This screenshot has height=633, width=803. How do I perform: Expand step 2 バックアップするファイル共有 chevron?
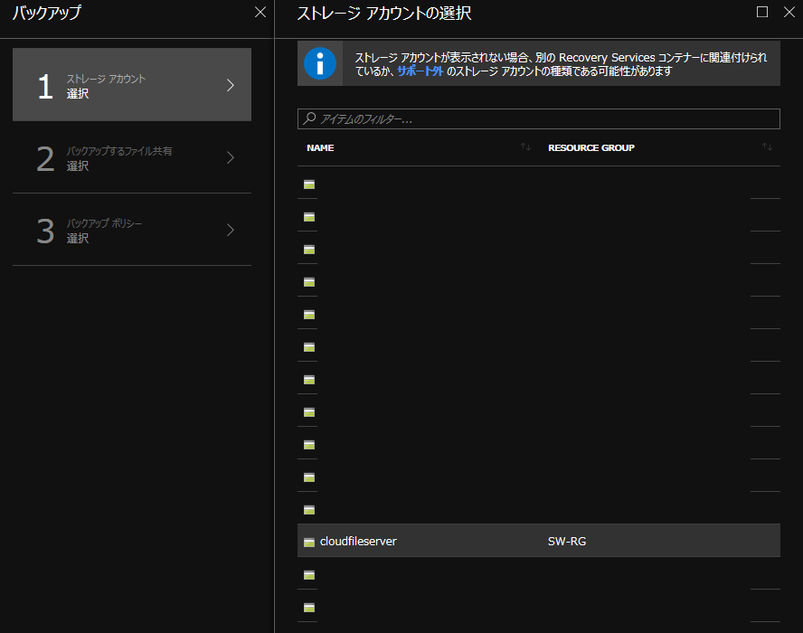(231, 157)
